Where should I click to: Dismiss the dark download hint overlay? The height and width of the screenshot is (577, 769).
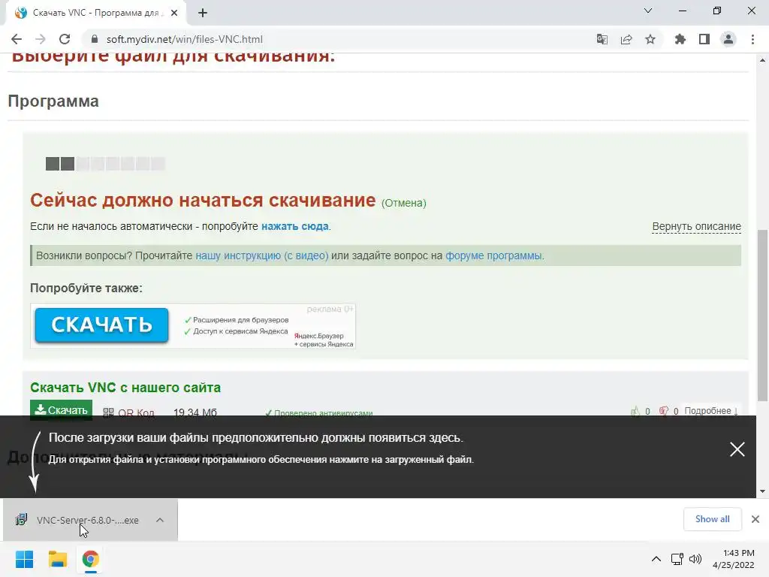click(x=737, y=449)
